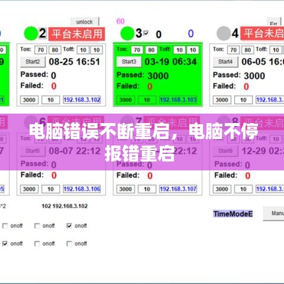Viewport: 284px width, 284px height.
Task: Uncheck the checked onoff box in the top row
Action: pos(69,225)
